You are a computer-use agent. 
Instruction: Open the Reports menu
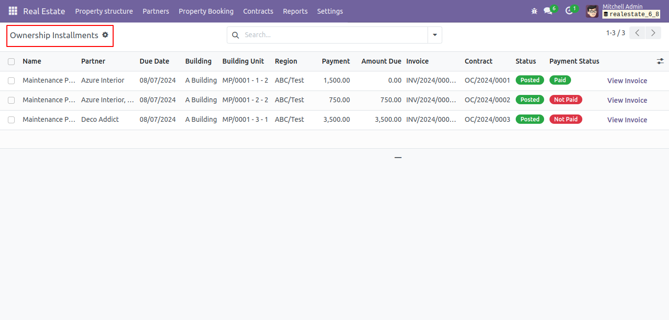pos(295,11)
